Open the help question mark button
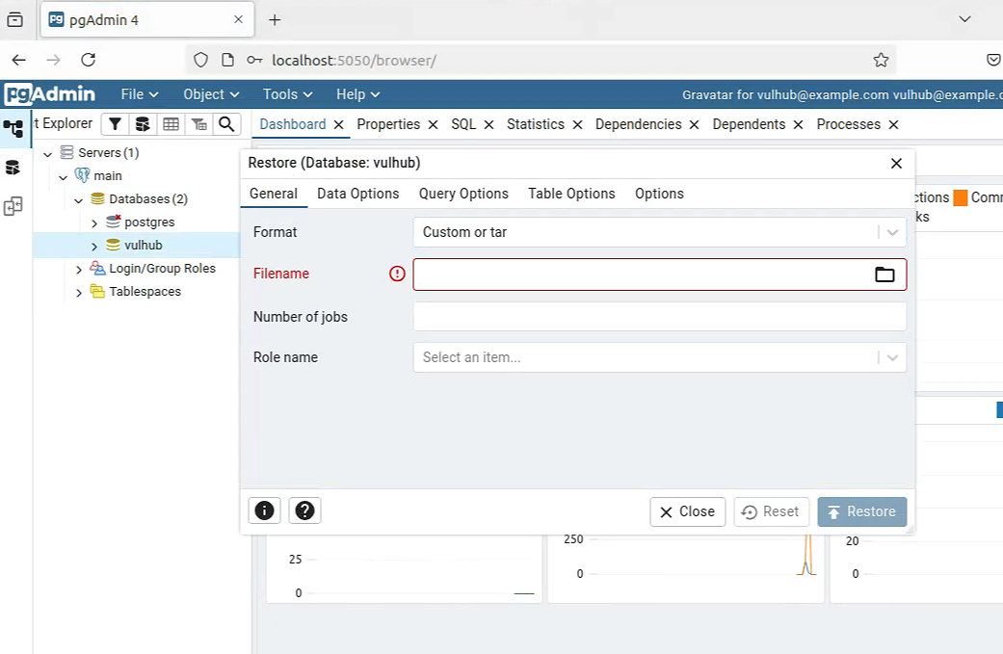The image size is (1003, 654). 304,510
